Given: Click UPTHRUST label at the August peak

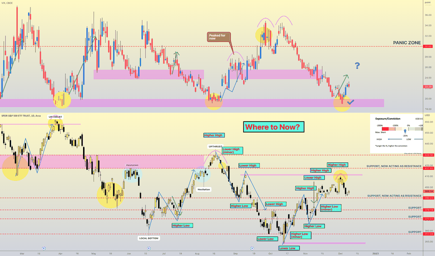Looking at the screenshot, I should click(216, 147).
